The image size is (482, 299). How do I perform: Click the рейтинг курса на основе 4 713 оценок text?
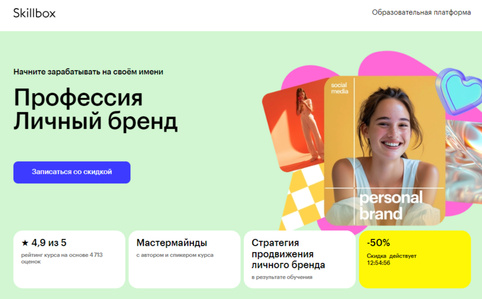coord(62,259)
